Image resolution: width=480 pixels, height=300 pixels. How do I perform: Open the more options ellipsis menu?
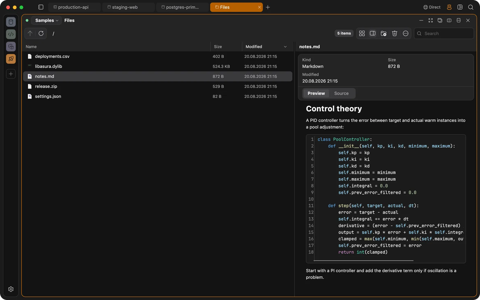(406, 33)
